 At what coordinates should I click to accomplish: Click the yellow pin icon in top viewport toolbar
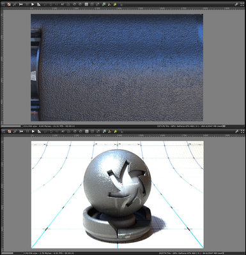point(115,4)
